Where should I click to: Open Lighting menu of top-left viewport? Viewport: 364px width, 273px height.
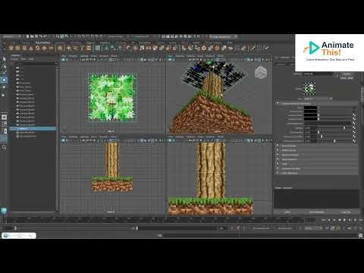pos(84,56)
